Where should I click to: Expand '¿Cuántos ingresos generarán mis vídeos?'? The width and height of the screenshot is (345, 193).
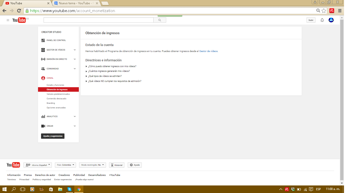point(108,71)
